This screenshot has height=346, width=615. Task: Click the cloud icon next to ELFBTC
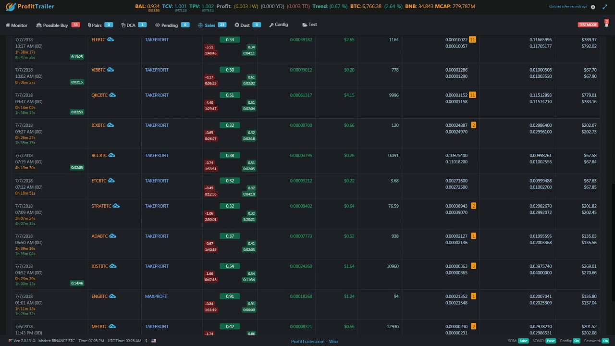[x=111, y=39]
